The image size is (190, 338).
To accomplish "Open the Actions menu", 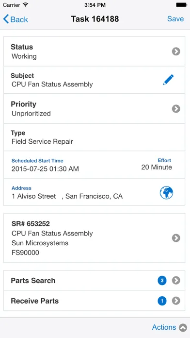I will point(164,327).
